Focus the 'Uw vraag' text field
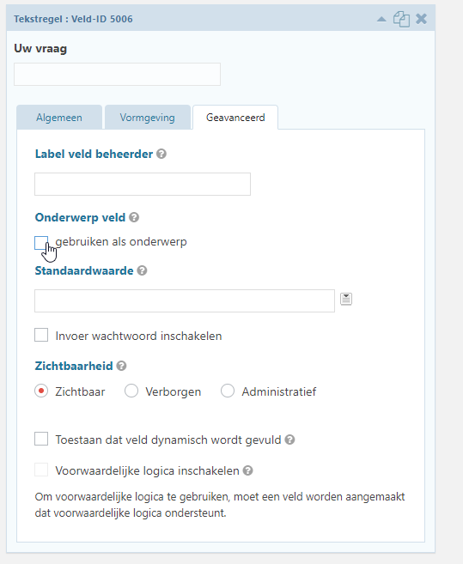 tap(118, 75)
